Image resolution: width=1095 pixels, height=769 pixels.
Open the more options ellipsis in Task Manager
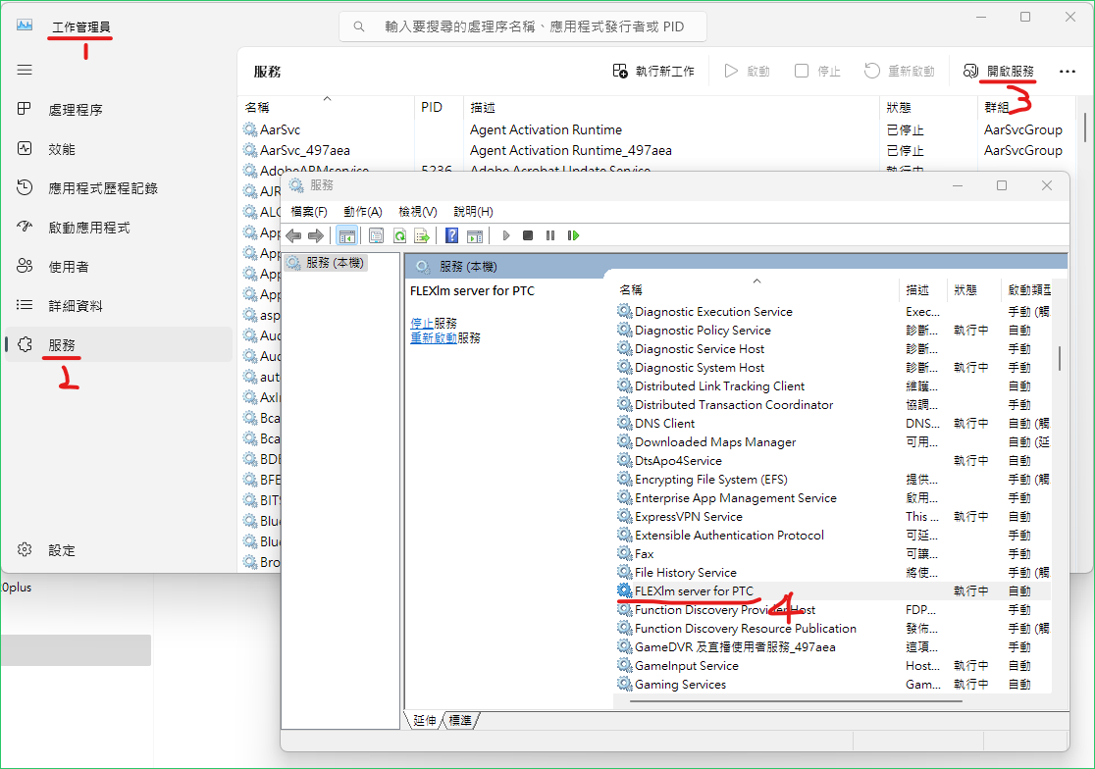pos(1068,71)
